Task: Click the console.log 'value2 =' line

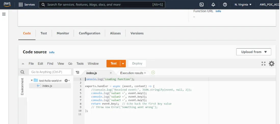Action: coord(119,97)
